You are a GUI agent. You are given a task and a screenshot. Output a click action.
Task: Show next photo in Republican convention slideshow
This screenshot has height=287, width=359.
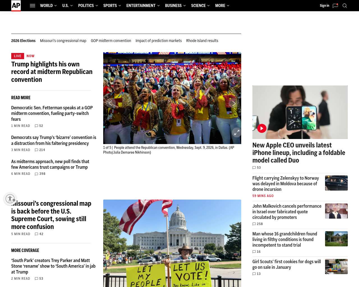[233, 103]
